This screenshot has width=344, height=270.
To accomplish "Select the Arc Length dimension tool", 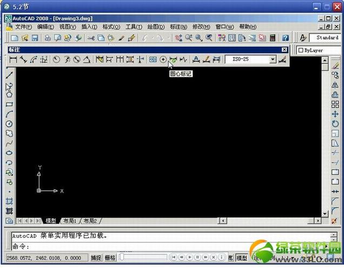I will (x=34, y=59).
